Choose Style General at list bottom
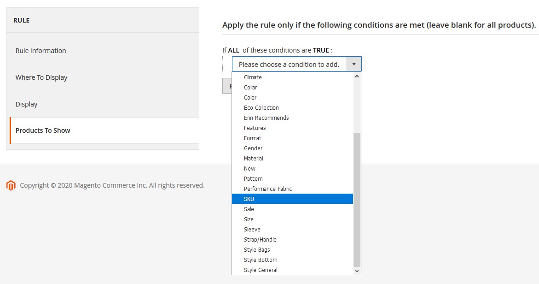 (261, 270)
